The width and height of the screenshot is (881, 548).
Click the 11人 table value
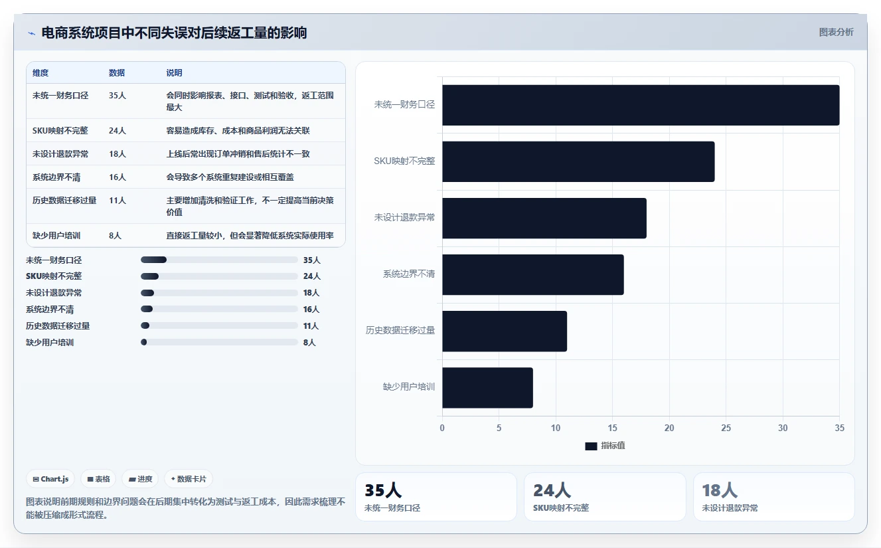[118, 201]
